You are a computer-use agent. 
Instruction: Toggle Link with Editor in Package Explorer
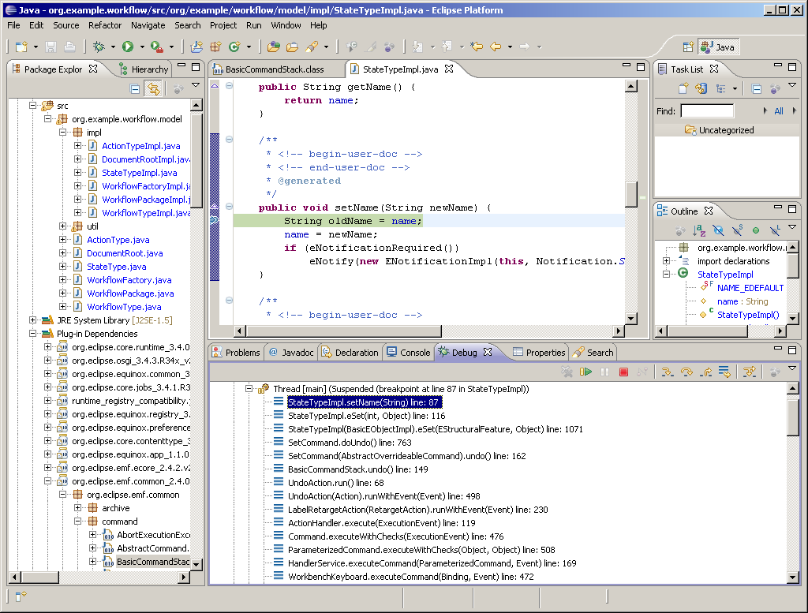point(153,89)
